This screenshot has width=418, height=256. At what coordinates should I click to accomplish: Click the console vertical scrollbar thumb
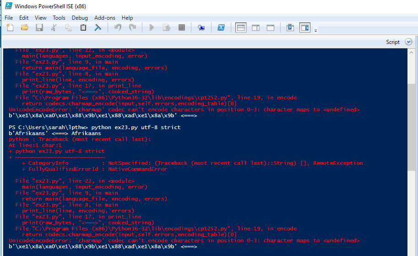coord(411,127)
